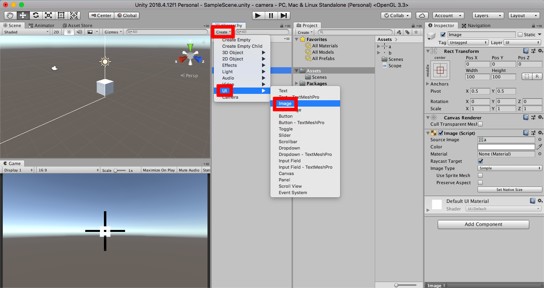Screen dimensions: 544x288
Task: Uncheck Raycast Target
Action: (x=480, y=161)
